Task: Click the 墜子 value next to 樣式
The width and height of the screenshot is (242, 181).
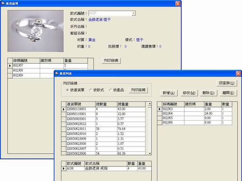Action: (x=139, y=40)
